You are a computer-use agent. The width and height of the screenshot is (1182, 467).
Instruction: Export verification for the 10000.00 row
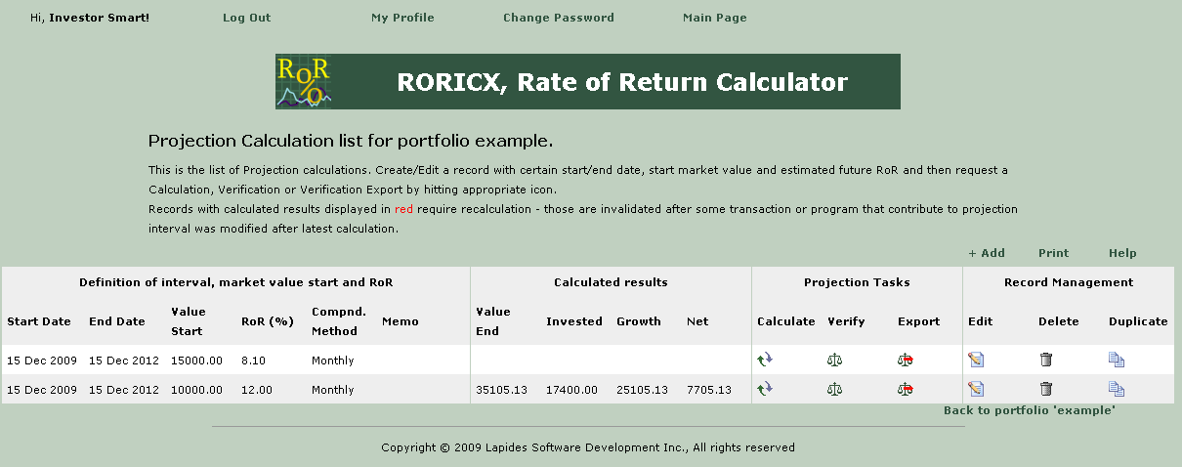906,389
